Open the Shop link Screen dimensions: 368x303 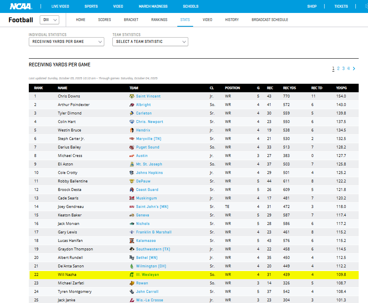tap(312, 6)
